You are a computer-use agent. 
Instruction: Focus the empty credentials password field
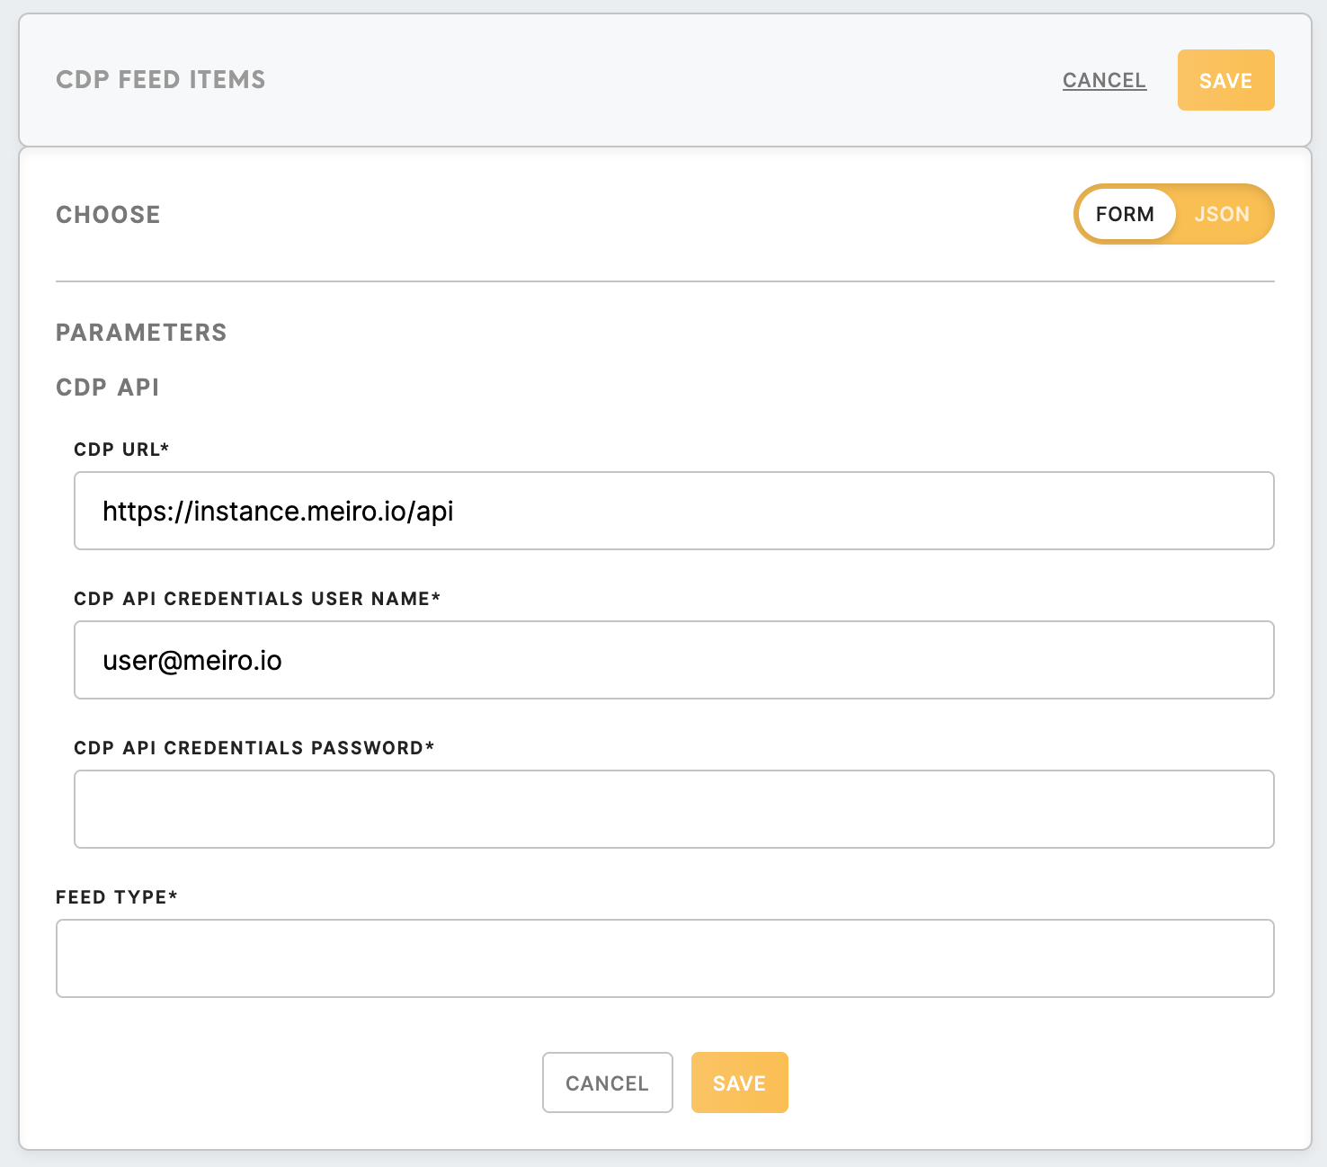[x=673, y=809]
